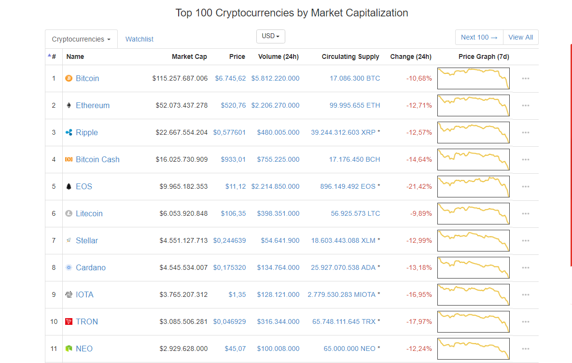Click the Ethereum diamond logo icon
The image size is (572, 363).
tap(69, 105)
